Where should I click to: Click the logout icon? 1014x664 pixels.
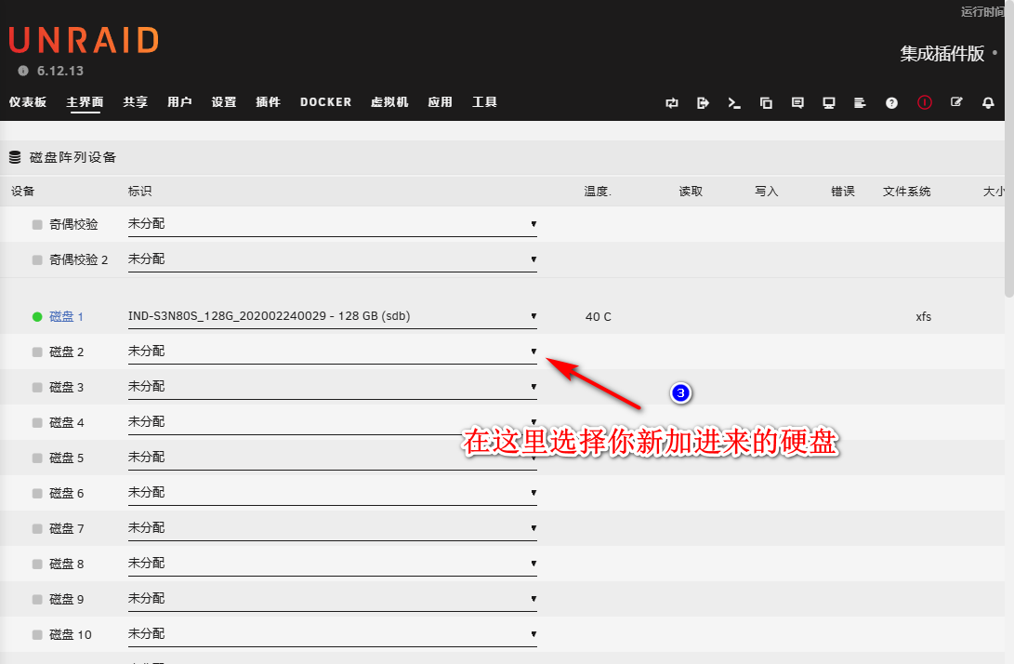pos(703,103)
